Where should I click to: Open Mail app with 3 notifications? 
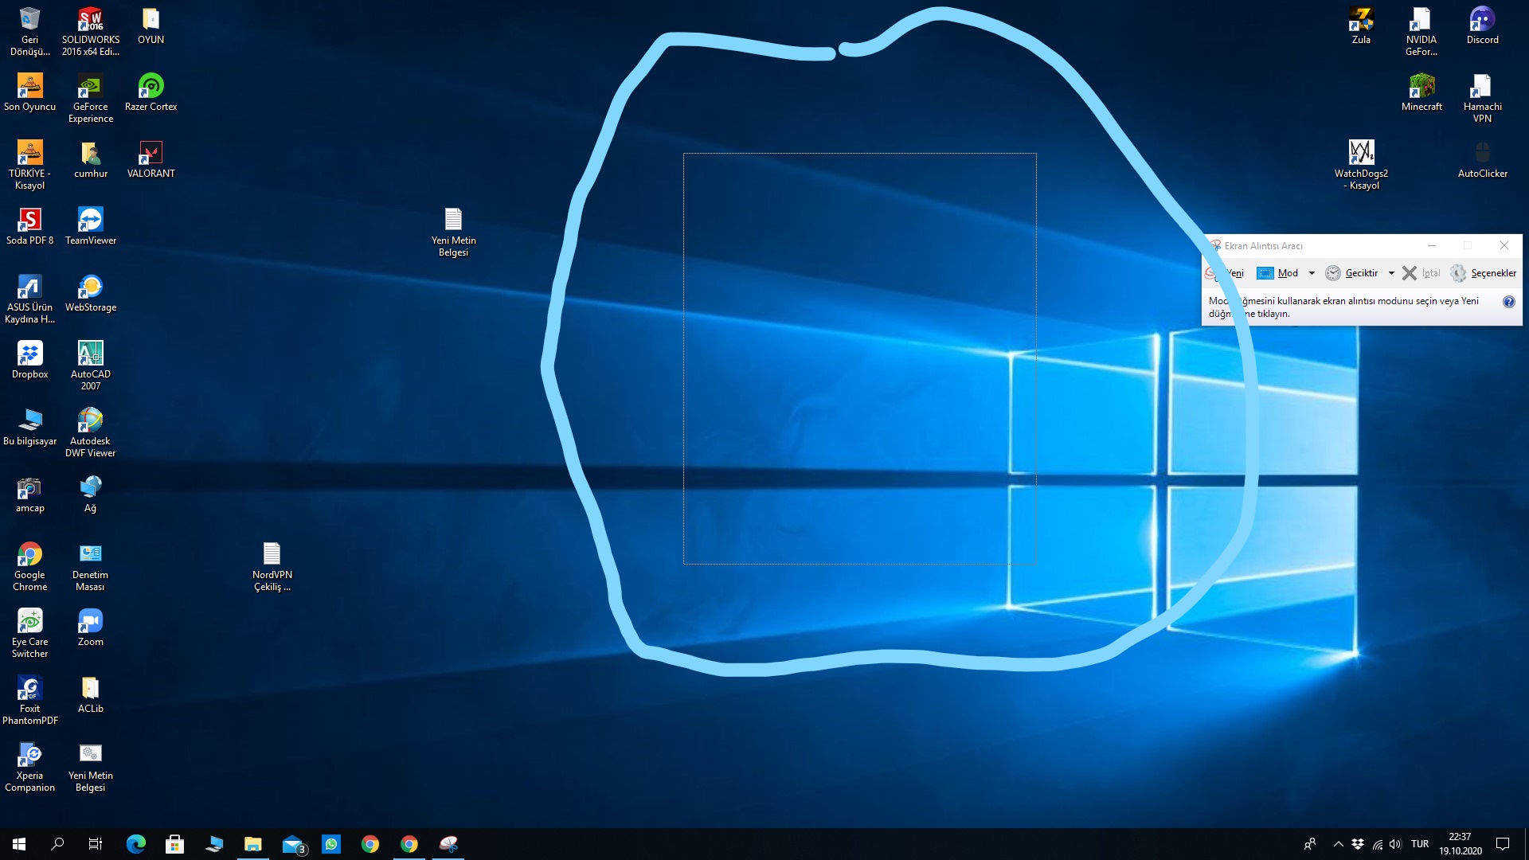tap(294, 844)
